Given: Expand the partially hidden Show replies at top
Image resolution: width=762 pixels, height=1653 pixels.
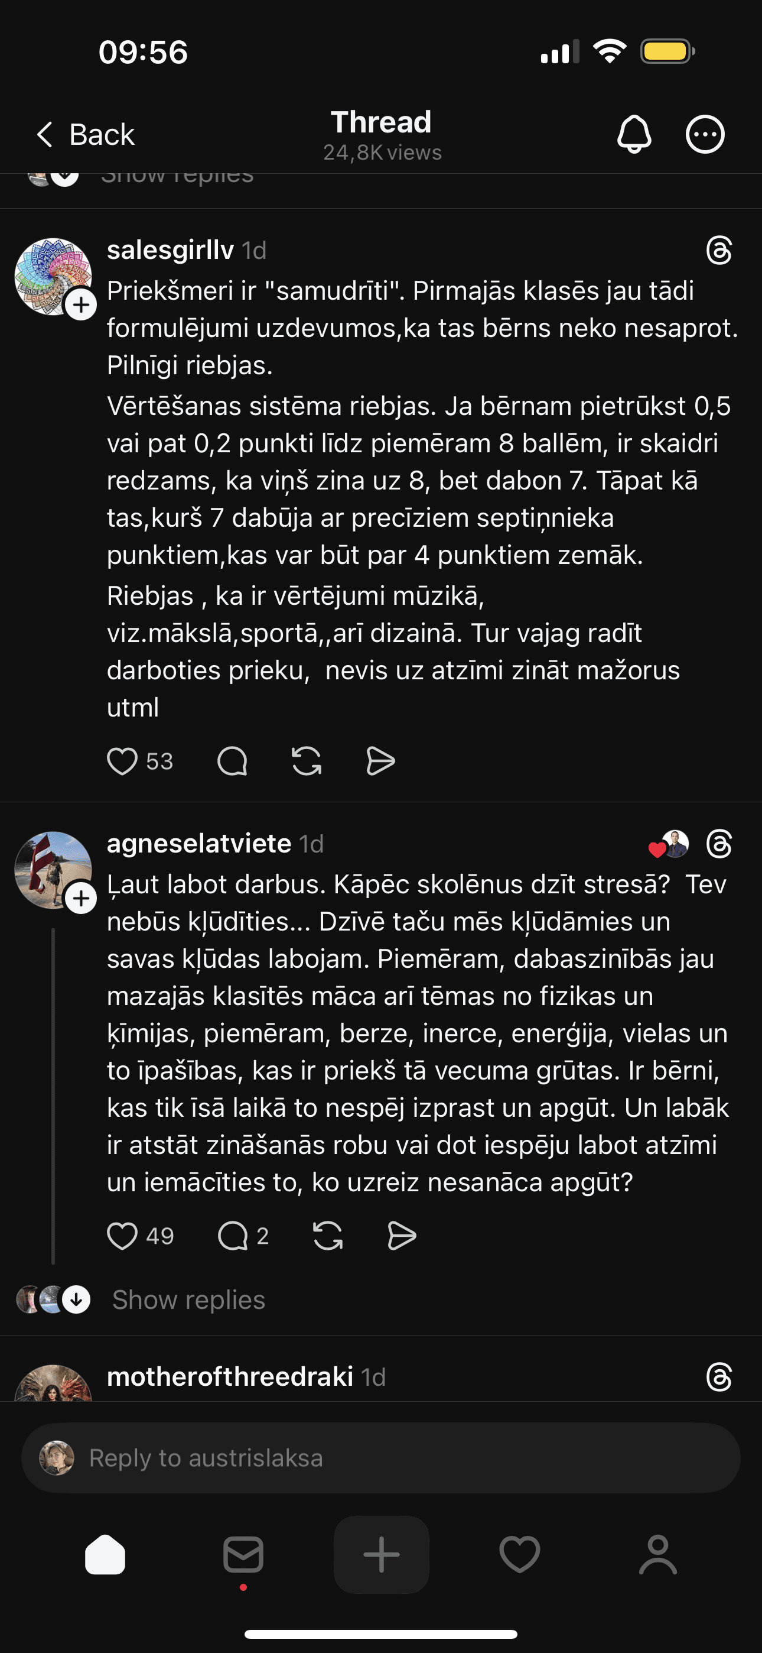Looking at the screenshot, I should pos(177,177).
